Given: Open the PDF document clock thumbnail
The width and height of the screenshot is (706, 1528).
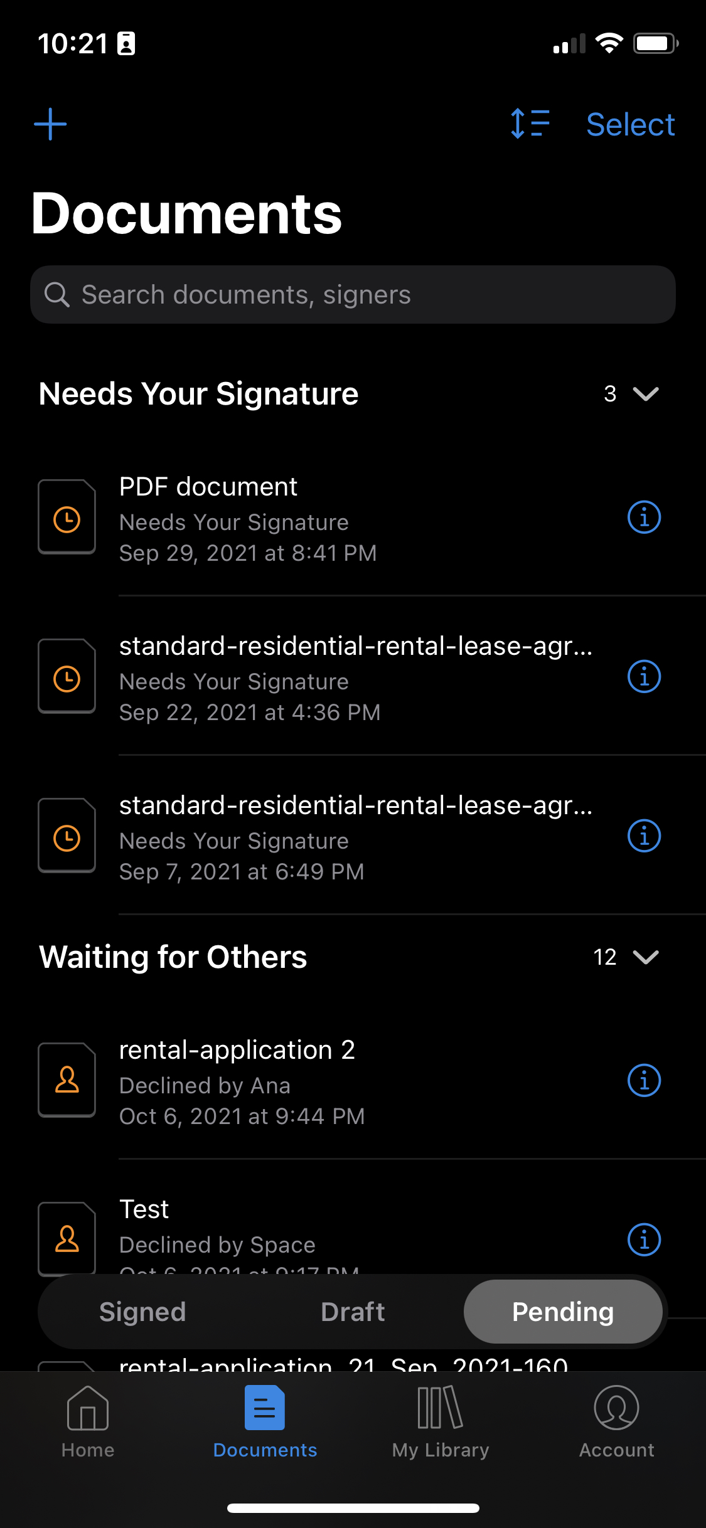Looking at the screenshot, I should 67,517.
